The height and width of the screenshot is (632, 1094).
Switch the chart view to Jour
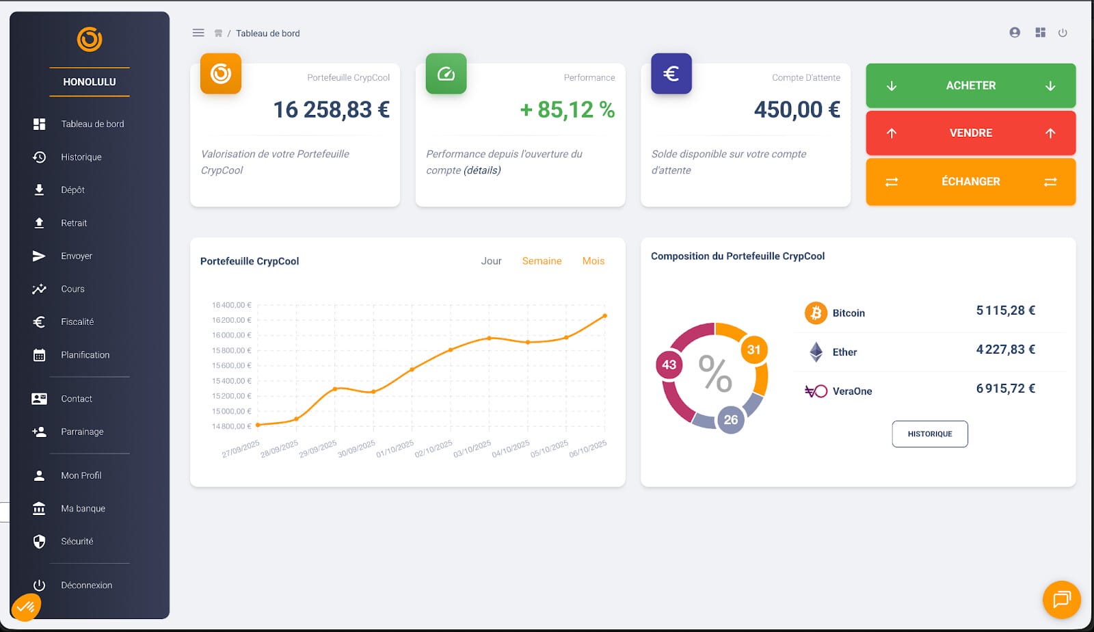tap(491, 261)
